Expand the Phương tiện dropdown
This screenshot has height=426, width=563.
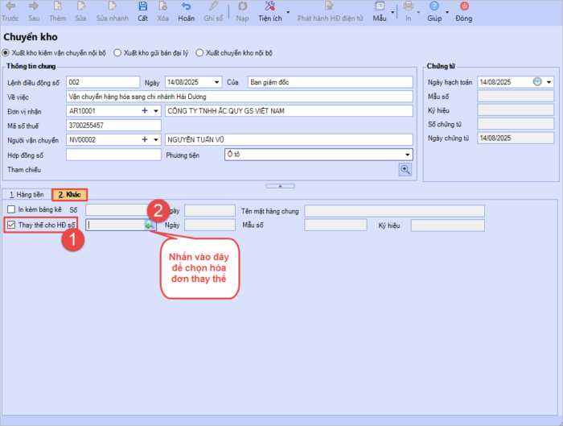pyautogui.click(x=407, y=155)
